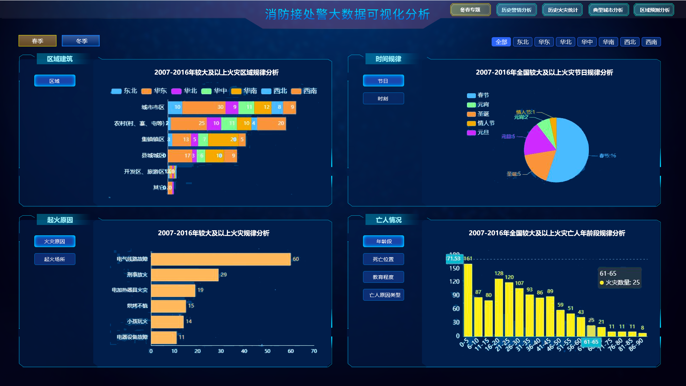Click the 0-5 age bar valued 161
The image size is (686, 386).
pos(468,300)
